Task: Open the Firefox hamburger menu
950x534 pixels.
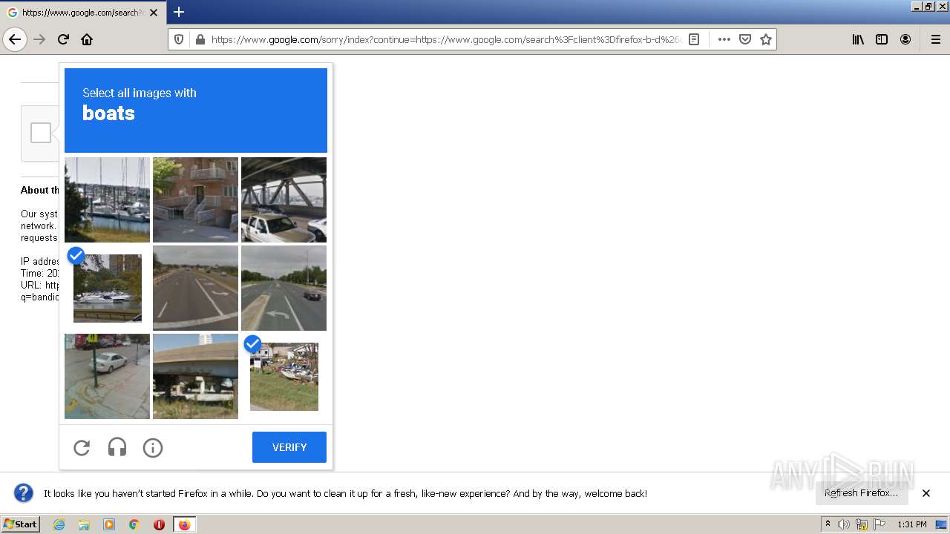Action: 935,39
